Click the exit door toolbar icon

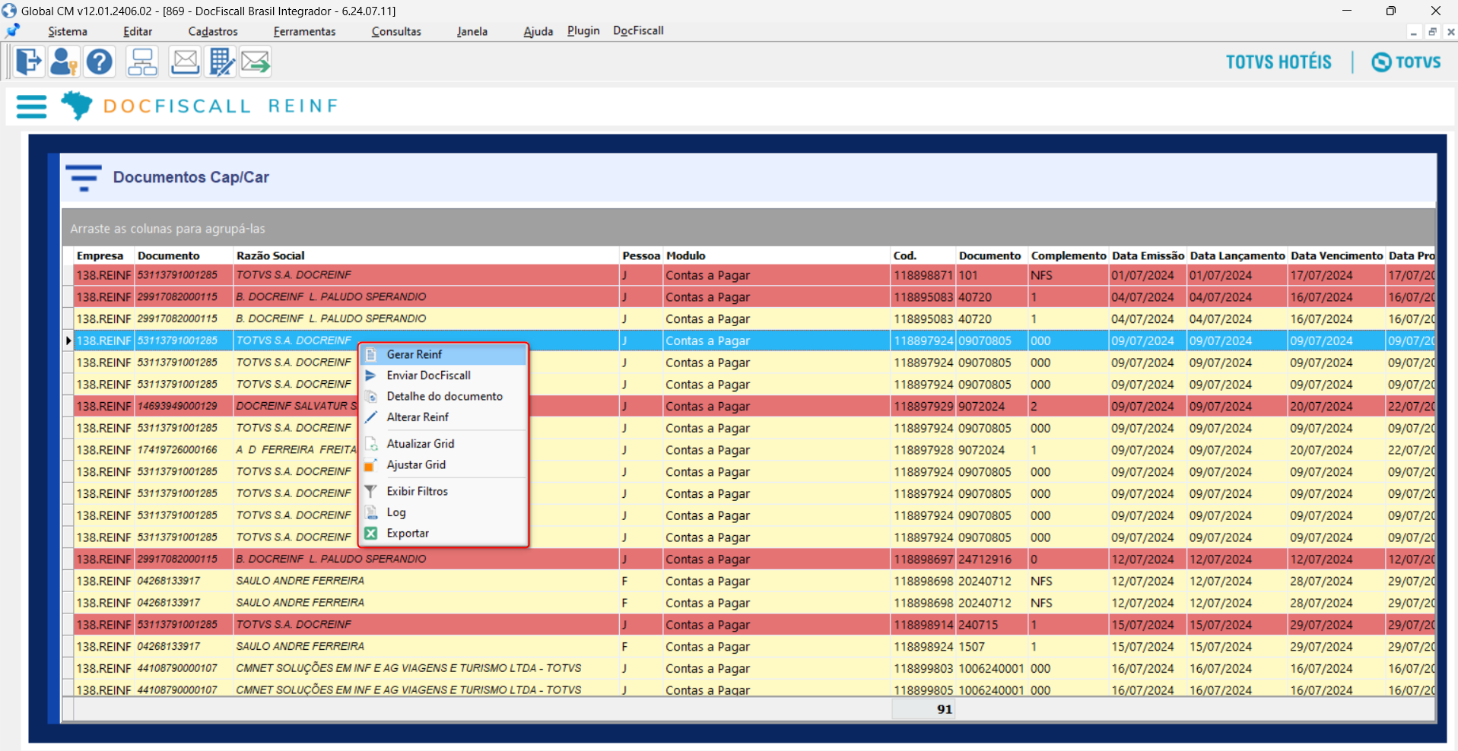[28, 62]
